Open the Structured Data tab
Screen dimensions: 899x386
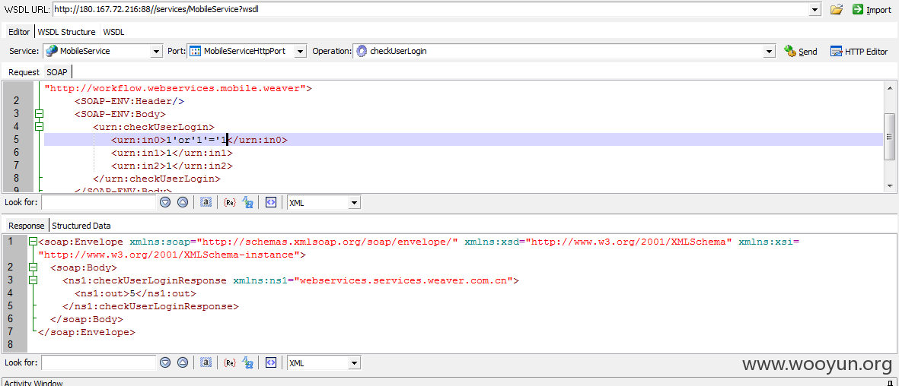pos(81,226)
